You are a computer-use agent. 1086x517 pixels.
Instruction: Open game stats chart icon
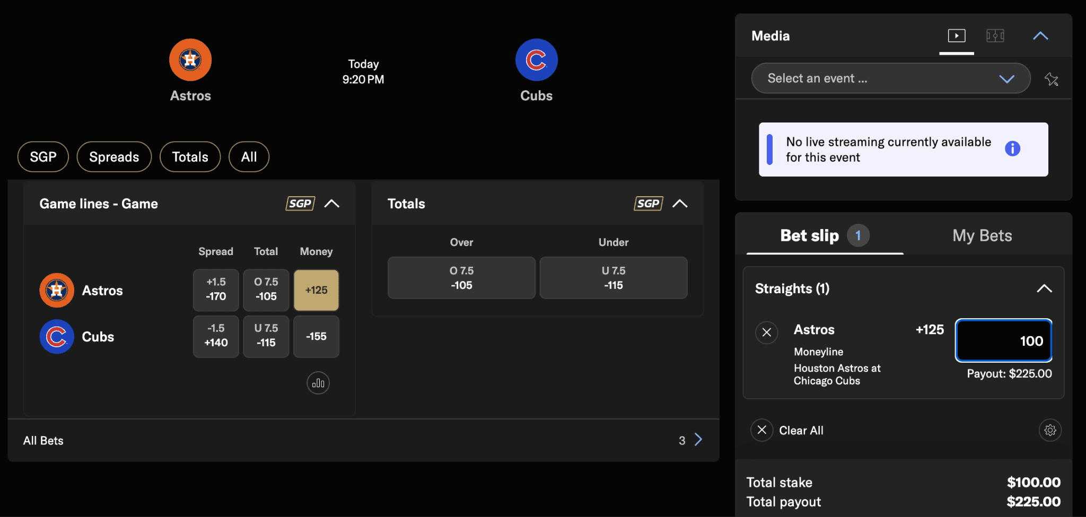click(318, 383)
